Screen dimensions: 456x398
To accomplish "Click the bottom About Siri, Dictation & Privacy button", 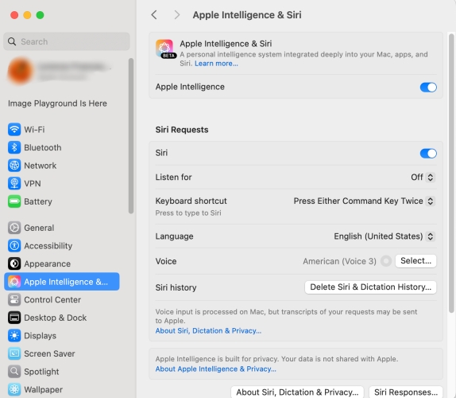I will (297, 392).
